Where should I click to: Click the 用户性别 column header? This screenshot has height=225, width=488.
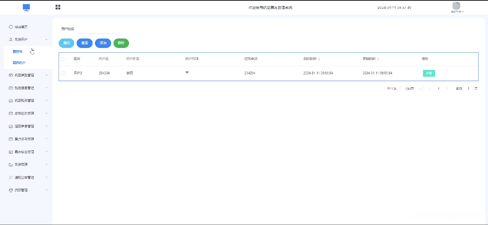coord(192,59)
